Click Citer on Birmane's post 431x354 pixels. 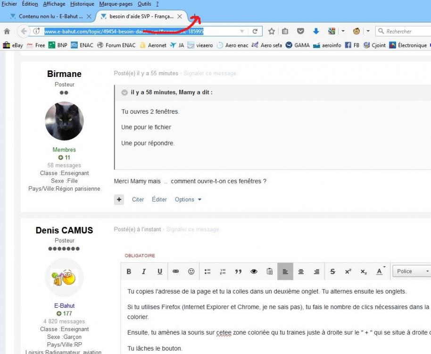click(x=138, y=199)
